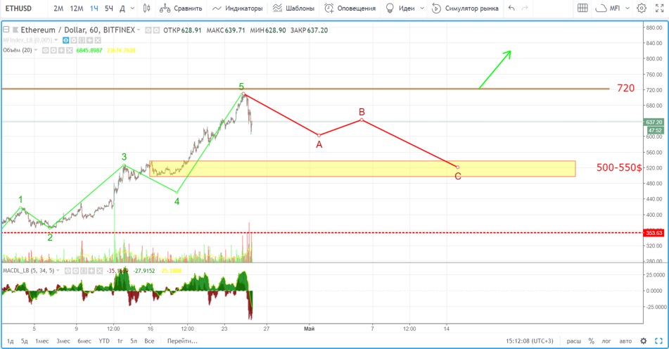Open chart settings gear in top toolbar
Image resolution: width=669 pixels, height=349 pixels.
tap(642, 8)
